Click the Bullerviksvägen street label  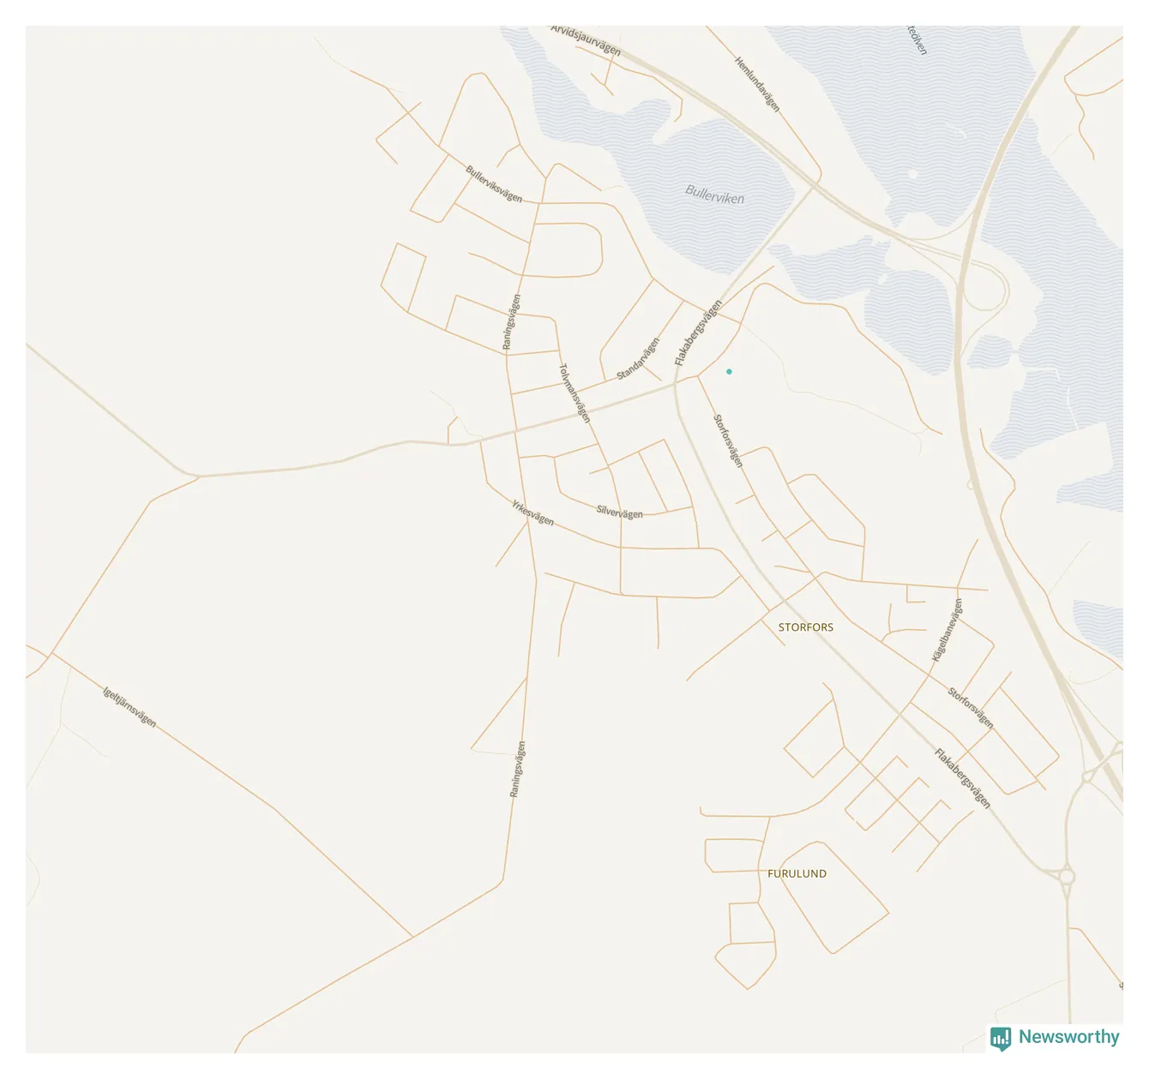(x=494, y=183)
